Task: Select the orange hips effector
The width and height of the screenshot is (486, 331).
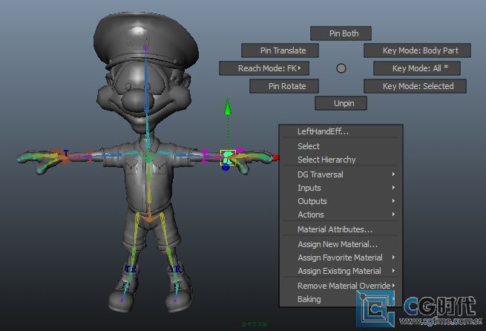Action: click(x=149, y=218)
